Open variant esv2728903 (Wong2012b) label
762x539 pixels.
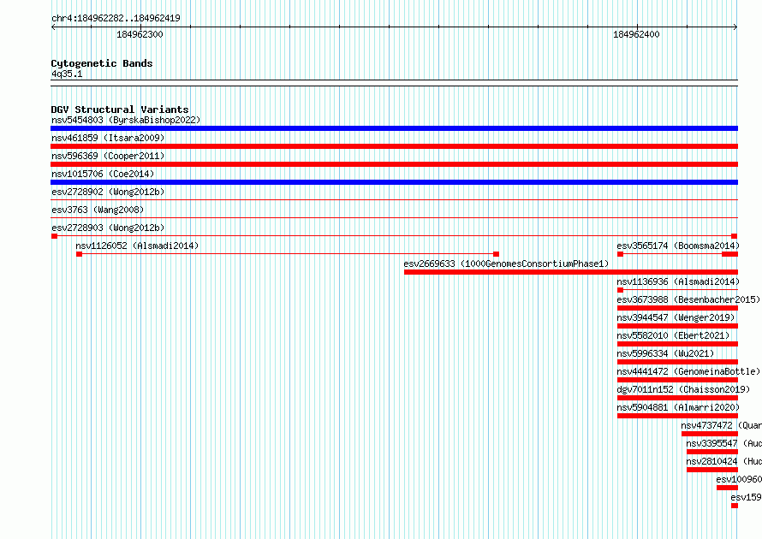108,228
